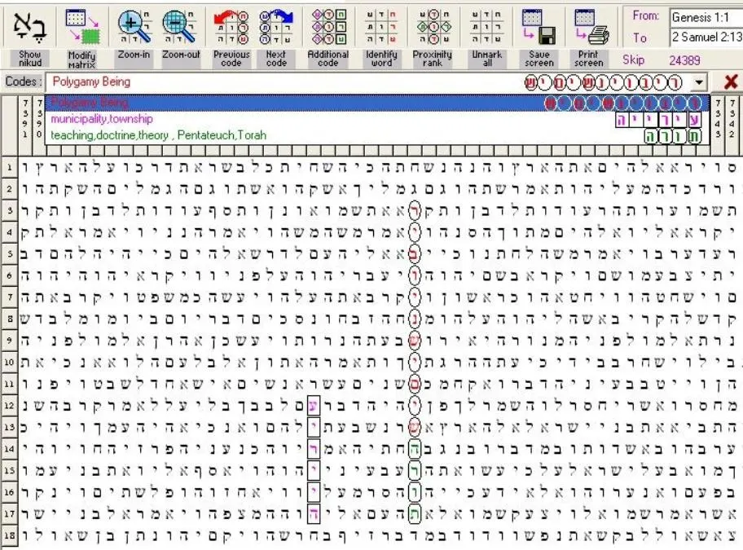Toggle the Show nikud tool
The image size is (743, 550).
pos(30,38)
